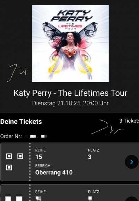This screenshot has height=201, width=139.
Task: Click the Deine Tickets heading
Action: pyautogui.click(x=21, y=122)
